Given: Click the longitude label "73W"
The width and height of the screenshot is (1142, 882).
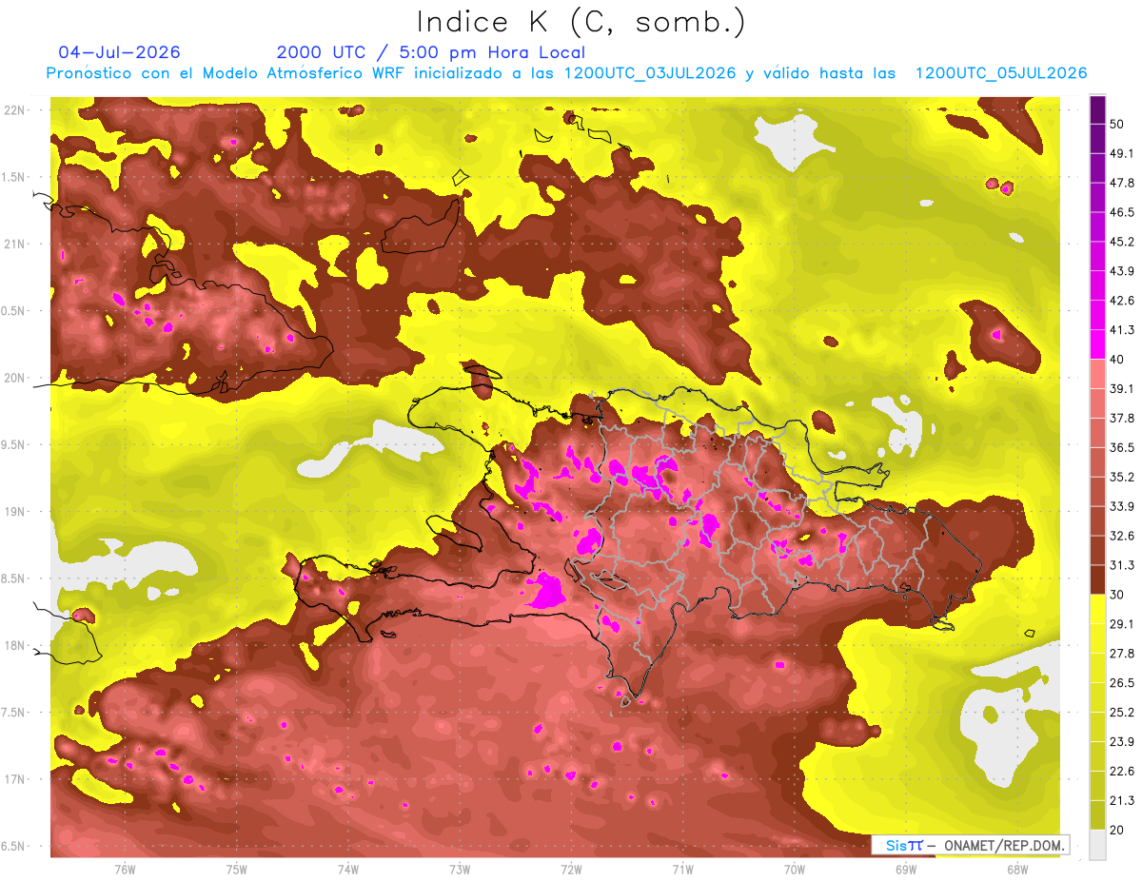Looking at the screenshot, I should [460, 869].
